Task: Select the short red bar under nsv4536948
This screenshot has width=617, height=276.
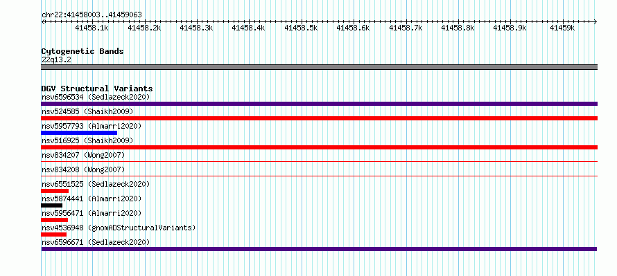Action: pyautogui.click(x=53, y=234)
